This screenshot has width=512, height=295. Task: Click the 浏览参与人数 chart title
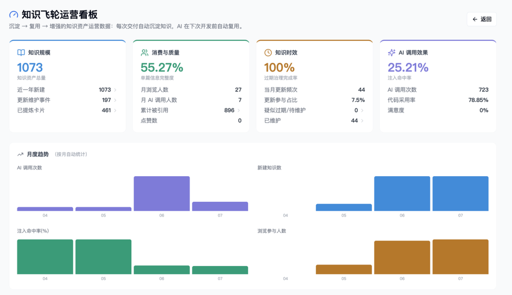point(272,231)
